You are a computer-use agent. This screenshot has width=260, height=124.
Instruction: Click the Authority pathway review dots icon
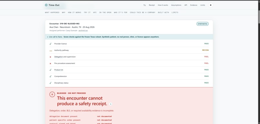coord(51,51)
